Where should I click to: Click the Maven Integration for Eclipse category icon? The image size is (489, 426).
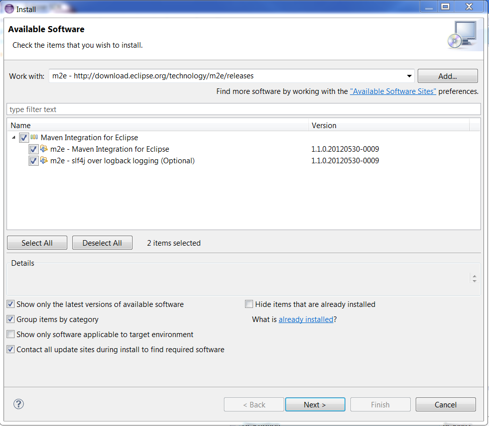pos(34,137)
